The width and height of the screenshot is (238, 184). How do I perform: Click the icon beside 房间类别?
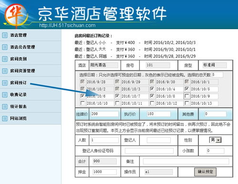(5, 59)
